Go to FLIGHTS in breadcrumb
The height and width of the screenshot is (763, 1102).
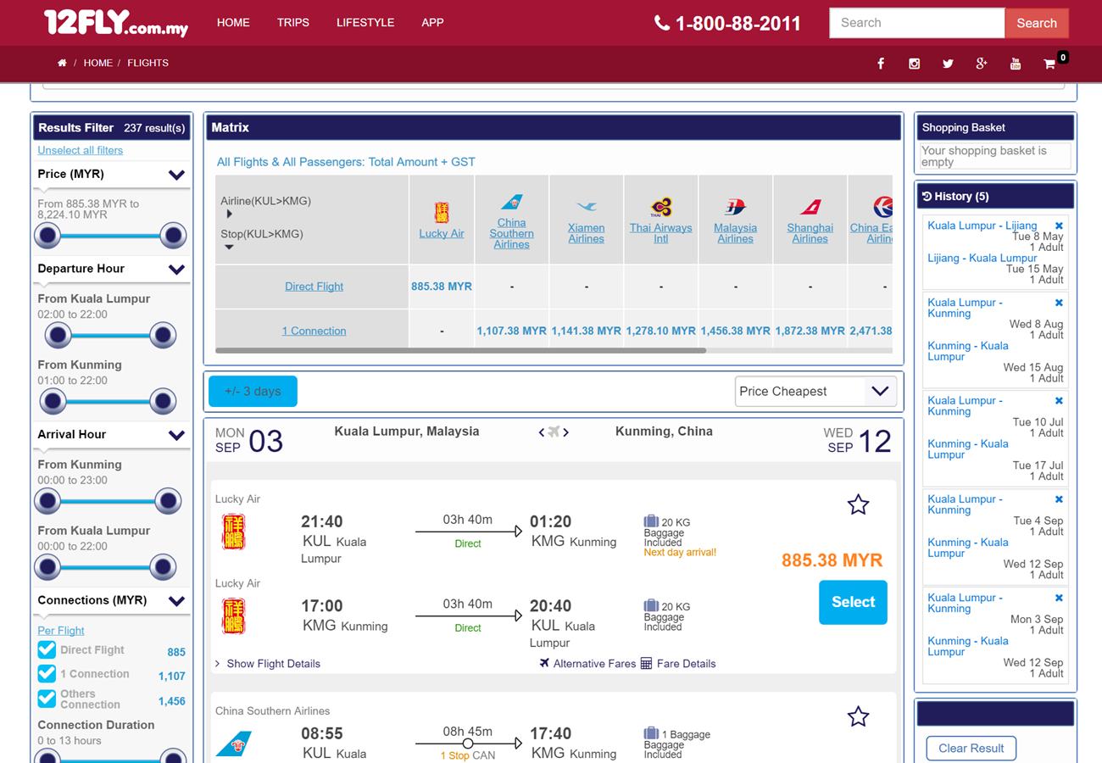coord(147,63)
